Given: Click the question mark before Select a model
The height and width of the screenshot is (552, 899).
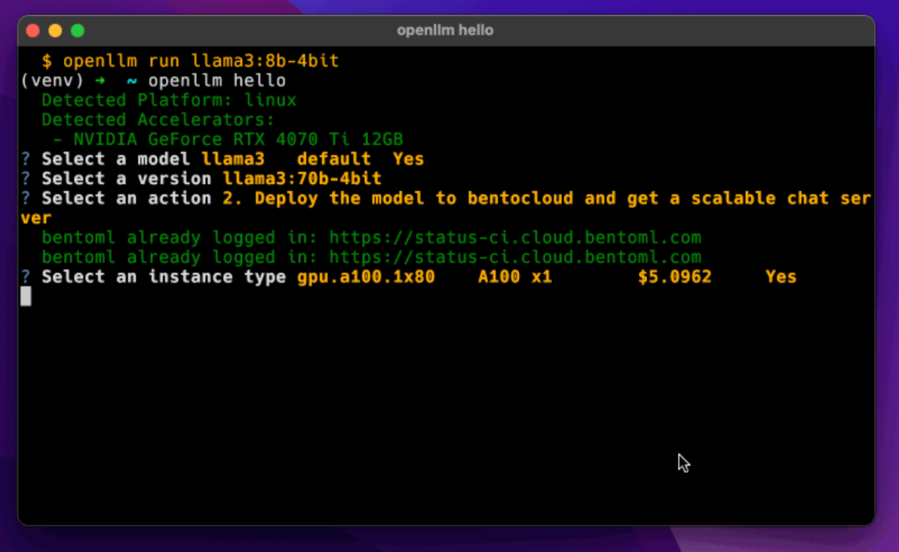Looking at the screenshot, I should [x=26, y=159].
